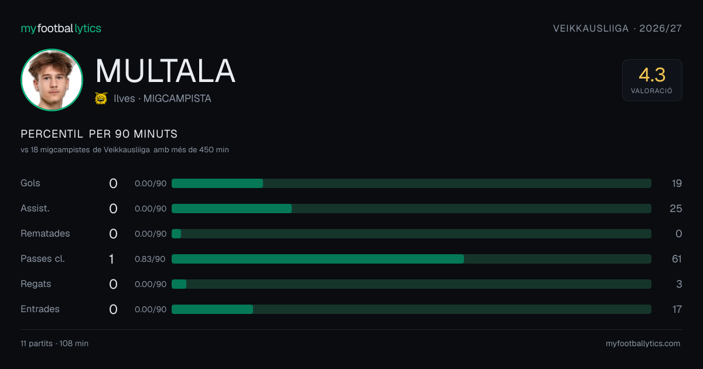
Task: Click the myfootballytics logo
Action: (x=61, y=29)
